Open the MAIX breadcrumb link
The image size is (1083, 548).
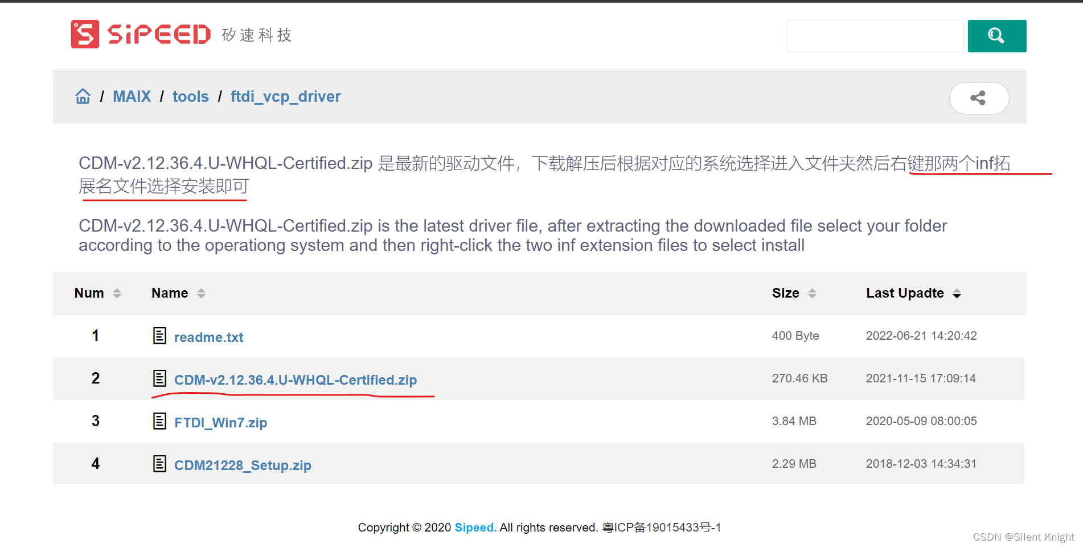tap(132, 96)
